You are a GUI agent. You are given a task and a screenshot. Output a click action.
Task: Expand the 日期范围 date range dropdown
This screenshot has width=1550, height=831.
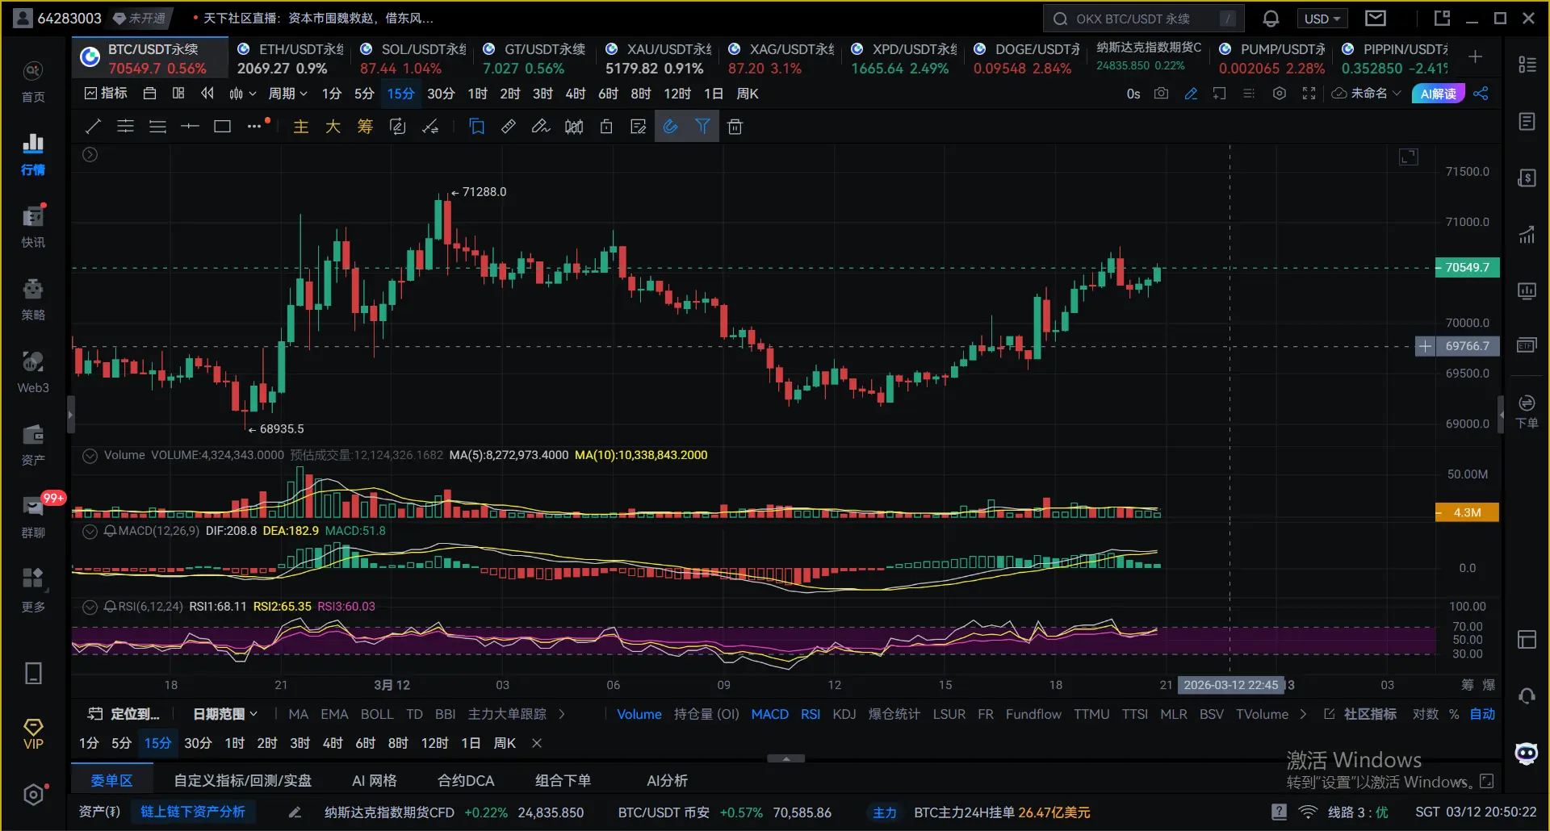(225, 714)
